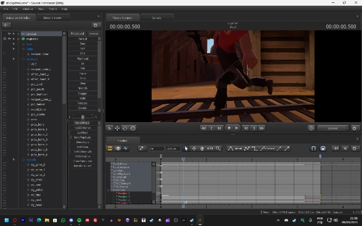Switch to the Graph Editor mode icon

(126, 148)
